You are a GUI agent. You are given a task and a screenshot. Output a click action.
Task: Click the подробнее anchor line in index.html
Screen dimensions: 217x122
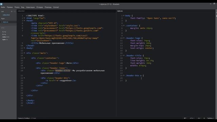coord(61,80)
